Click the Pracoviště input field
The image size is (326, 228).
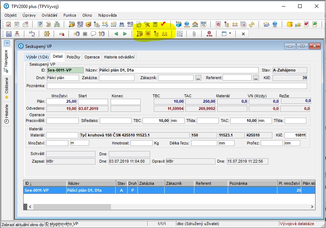(x=62, y=121)
